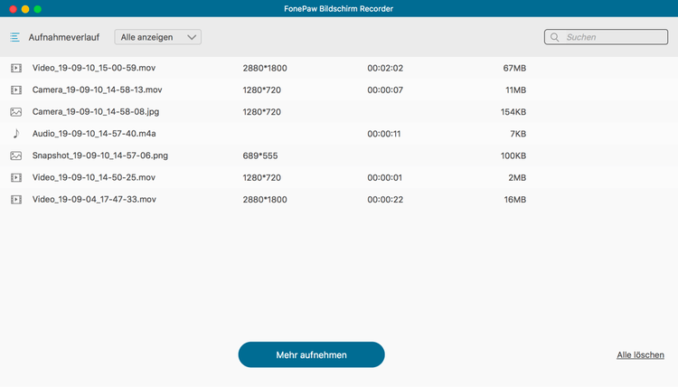Click the 100KB file size

(x=513, y=156)
